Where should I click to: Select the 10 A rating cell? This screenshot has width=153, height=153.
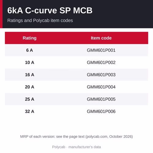(30, 62)
